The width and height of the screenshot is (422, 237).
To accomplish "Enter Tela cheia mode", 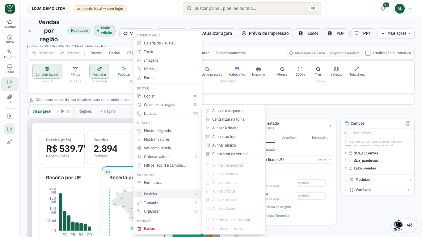I will tap(357, 71).
